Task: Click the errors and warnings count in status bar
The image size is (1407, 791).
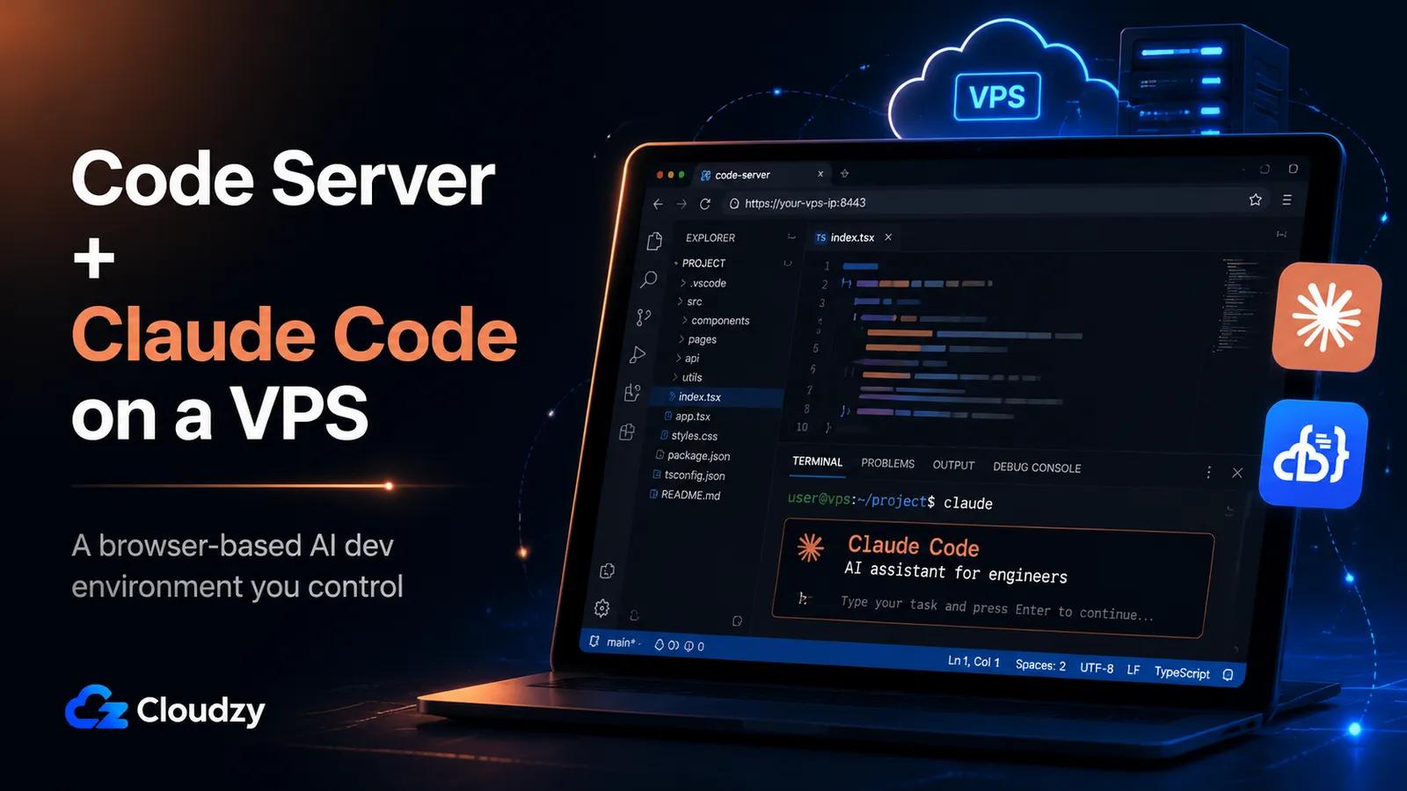Action: click(x=680, y=645)
